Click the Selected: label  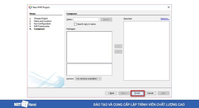(x=128, y=19)
